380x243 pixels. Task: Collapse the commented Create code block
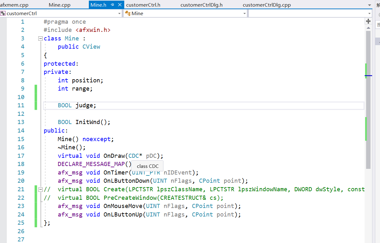click(40, 189)
